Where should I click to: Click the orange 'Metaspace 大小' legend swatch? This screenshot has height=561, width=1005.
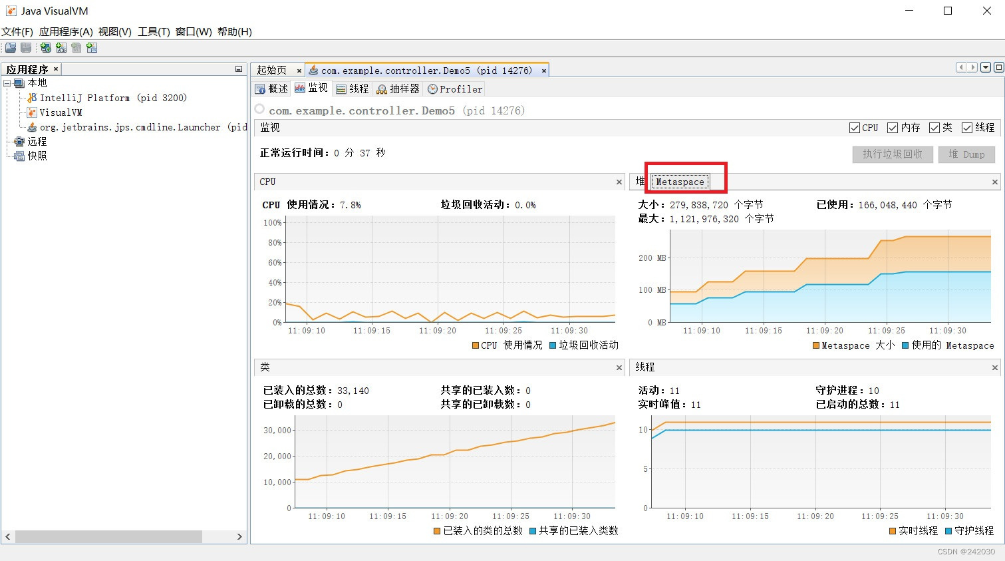coord(816,345)
